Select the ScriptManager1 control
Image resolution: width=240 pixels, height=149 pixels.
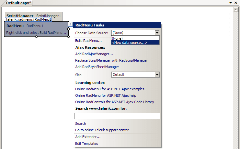click(34, 15)
